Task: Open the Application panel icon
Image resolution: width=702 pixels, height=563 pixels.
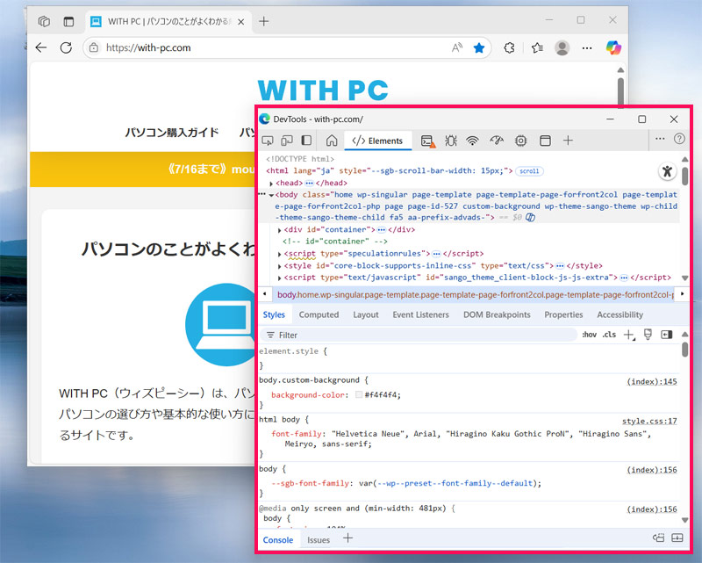Action: (545, 141)
